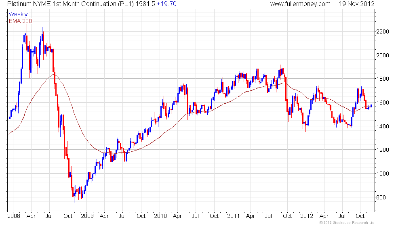396x226 pixels.
Task: Click the 1600 price axis label
Action: click(383, 103)
